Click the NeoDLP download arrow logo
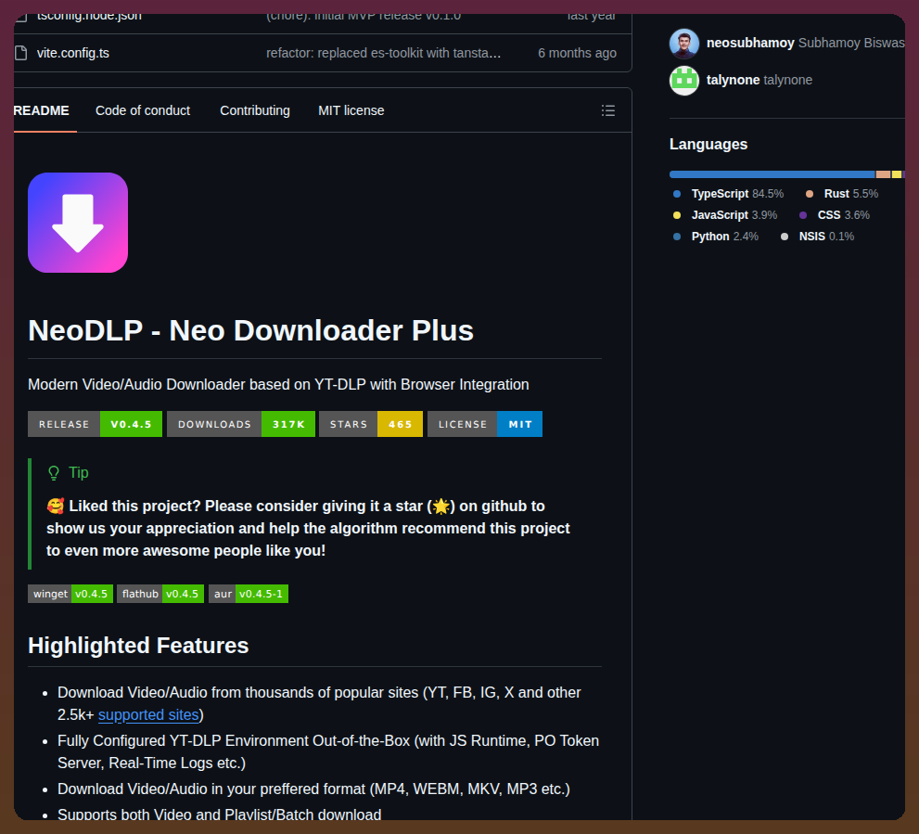Screen dimensions: 919x834 [x=78, y=223]
